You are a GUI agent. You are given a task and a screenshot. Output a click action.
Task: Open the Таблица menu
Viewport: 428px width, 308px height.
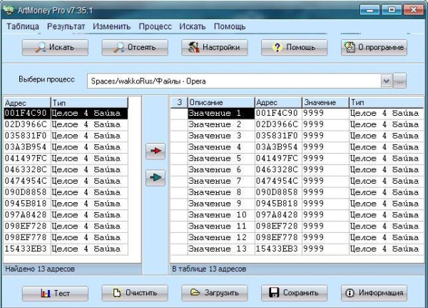pos(23,26)
